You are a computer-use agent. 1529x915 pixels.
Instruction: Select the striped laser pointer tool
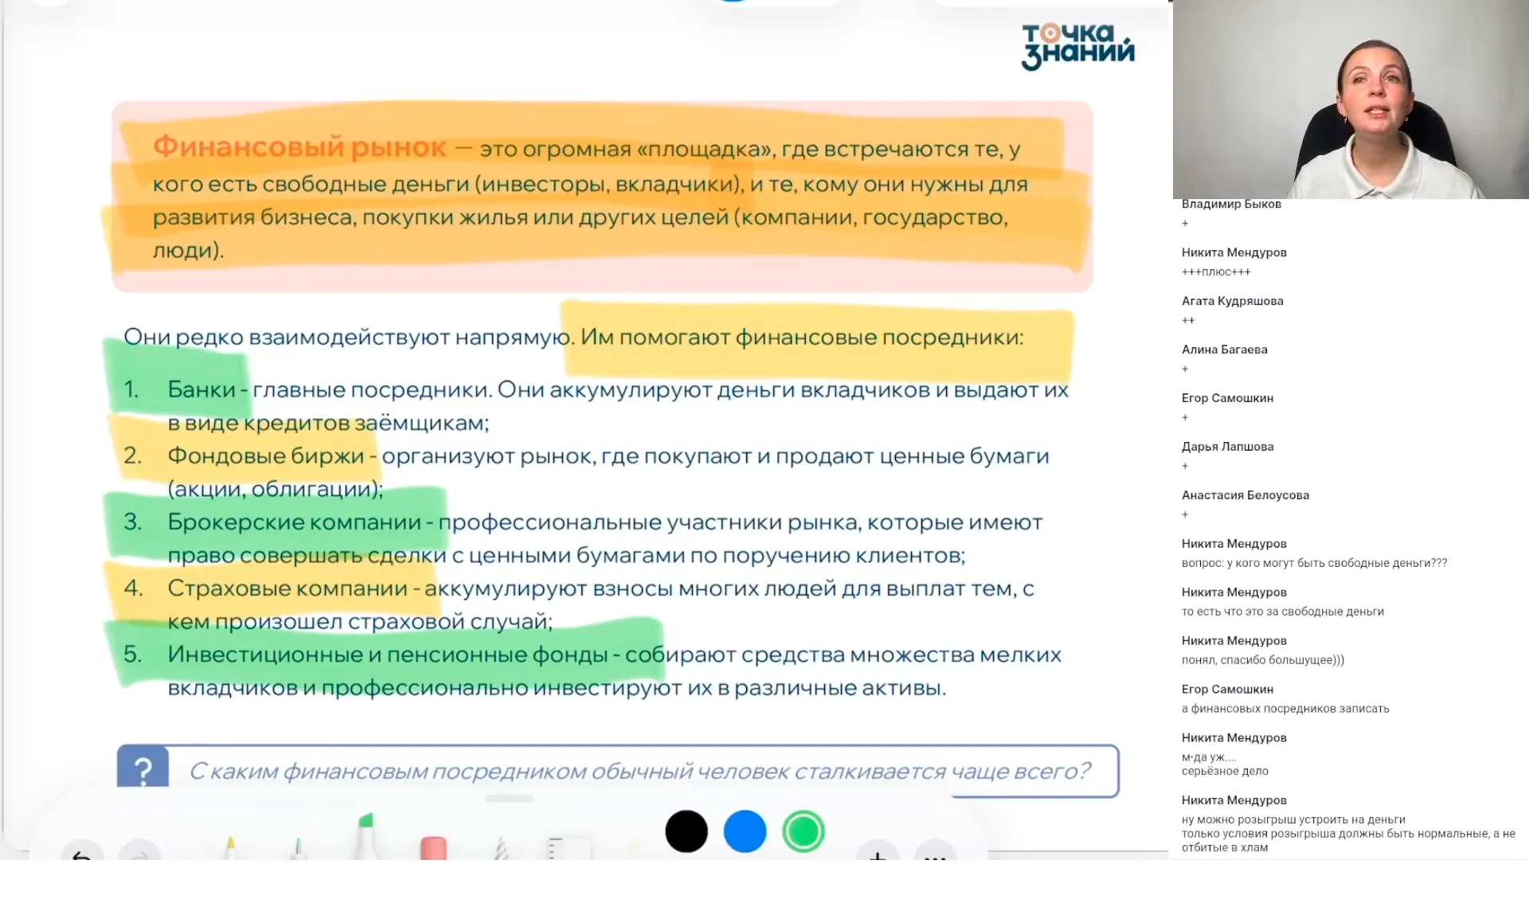tap(501, 844)
